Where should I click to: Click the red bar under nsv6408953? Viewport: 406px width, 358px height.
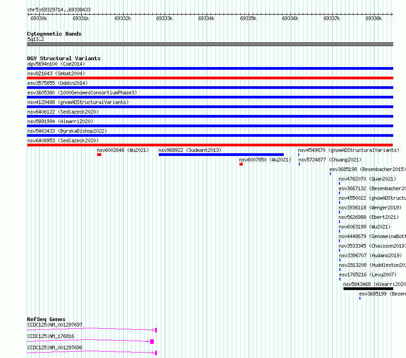coord(210,145)
